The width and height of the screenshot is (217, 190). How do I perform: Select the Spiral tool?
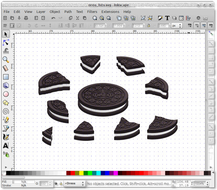[x=6, y=111]
